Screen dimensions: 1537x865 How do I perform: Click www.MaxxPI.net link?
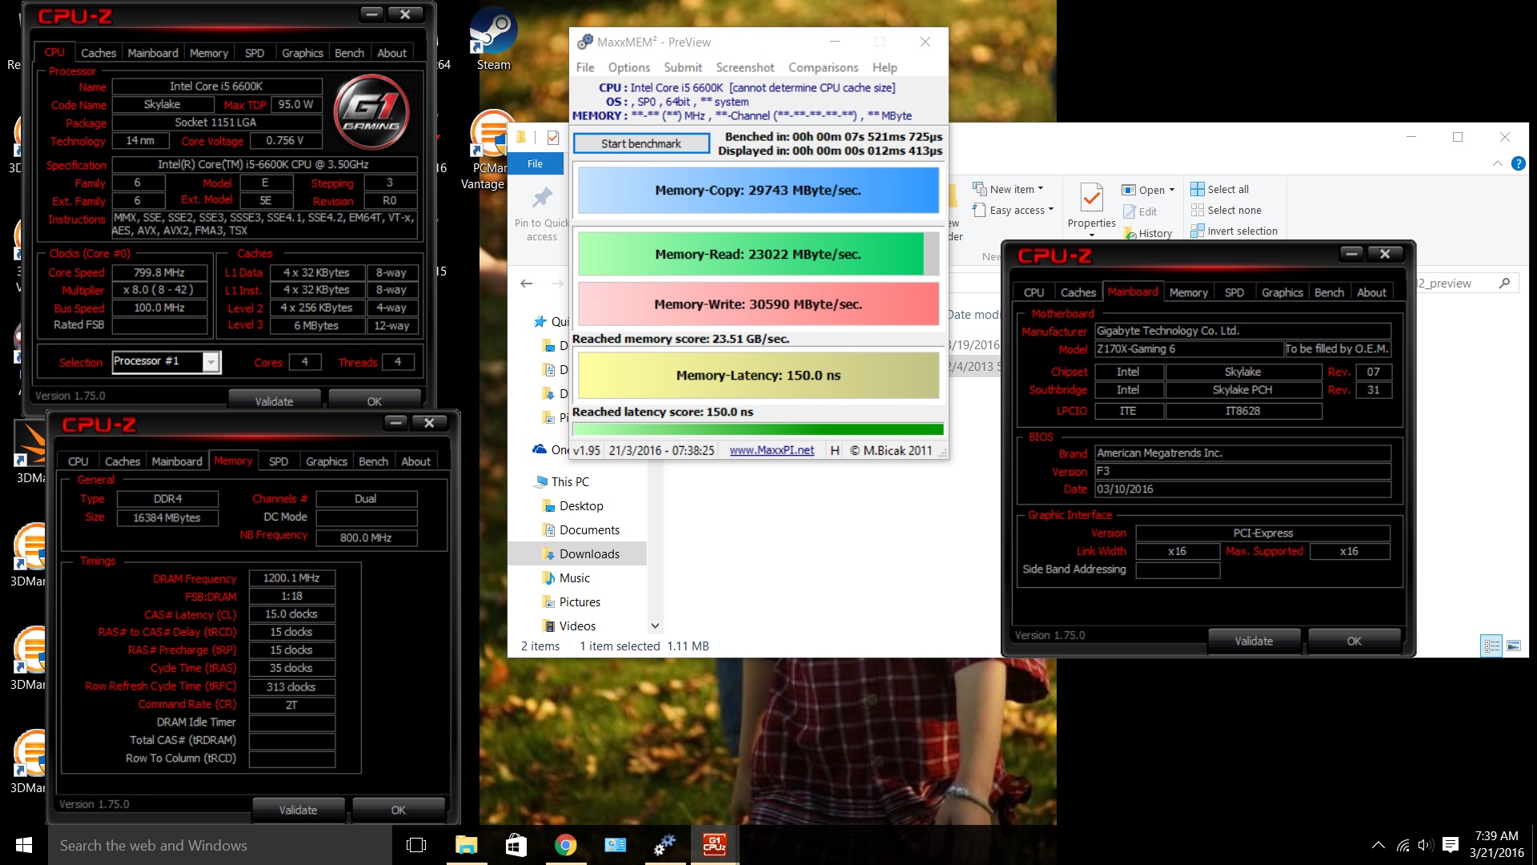(772, 450)
